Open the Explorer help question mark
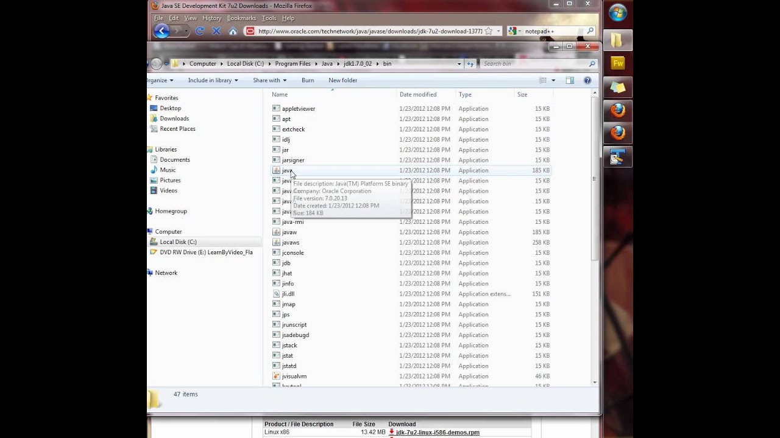Screen dimensions: 780x438 pyautogui.click(x=587, y=80)
